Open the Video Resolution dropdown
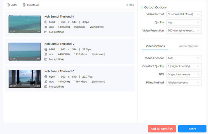The width and height of the screenshot is (208, 134). [184, 31]
